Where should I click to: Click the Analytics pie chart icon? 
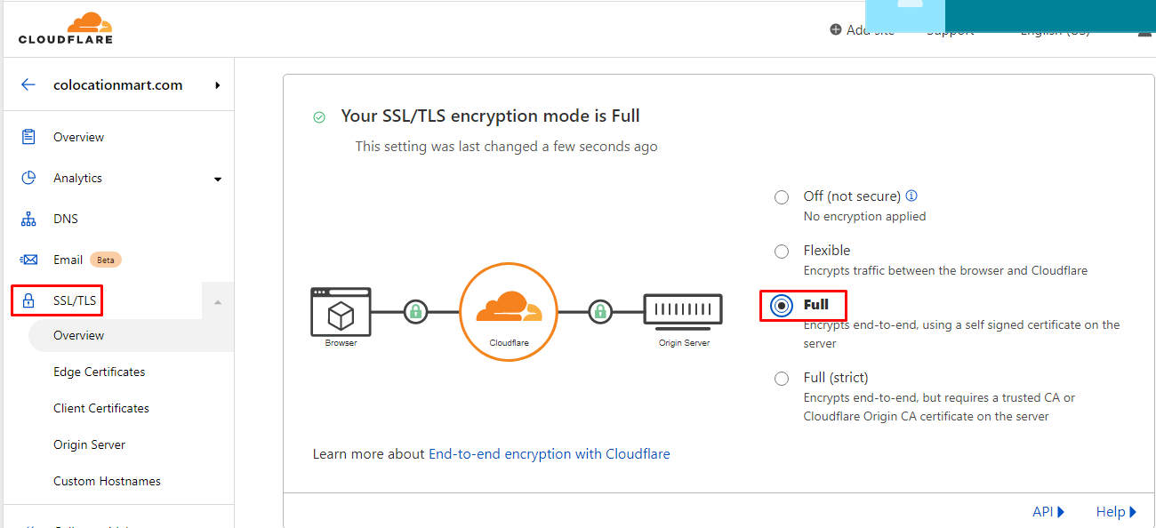[x=29, y=178]
